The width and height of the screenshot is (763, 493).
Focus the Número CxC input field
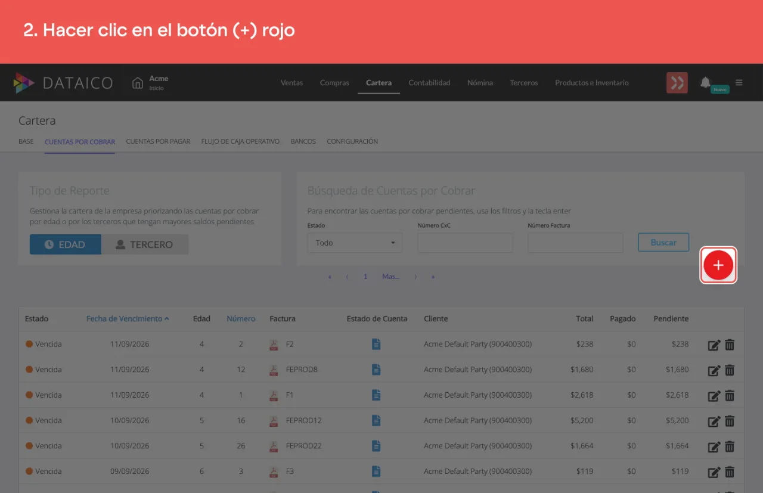[x=466, y=243]
